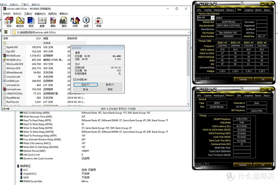
Task: Click the Refresh Period (tREF) row icon
Action: [x=21, y=151]
